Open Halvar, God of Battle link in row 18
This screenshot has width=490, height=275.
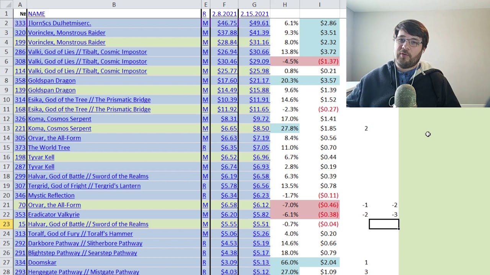click(88, 176)
